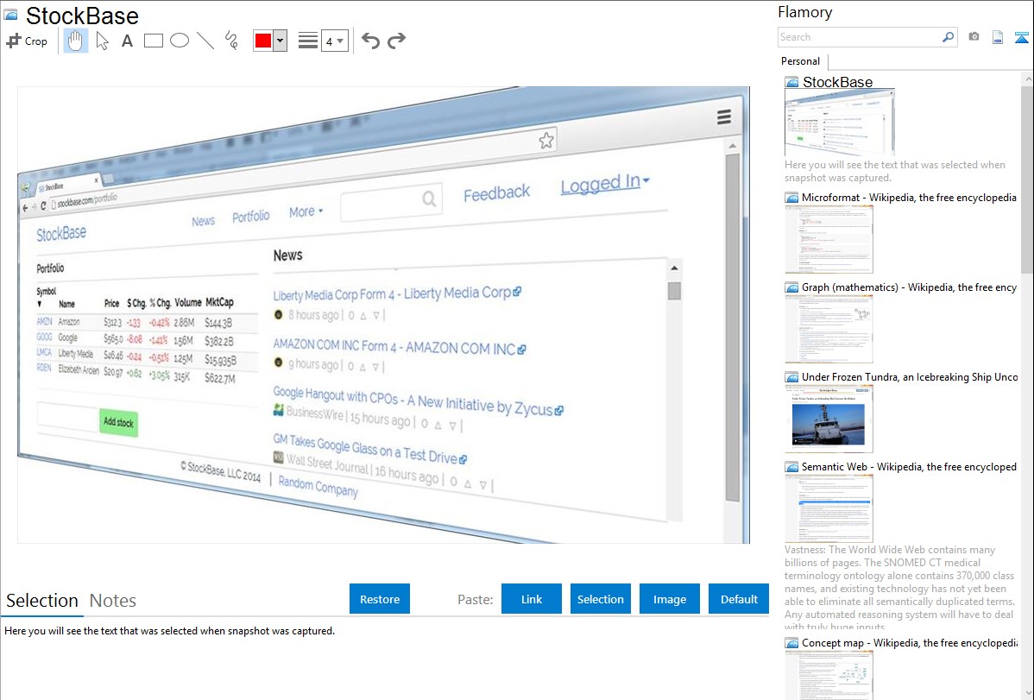Screen dimensions: 1034x700
Task: Click the red color swatch
Action: click(263, 41)
